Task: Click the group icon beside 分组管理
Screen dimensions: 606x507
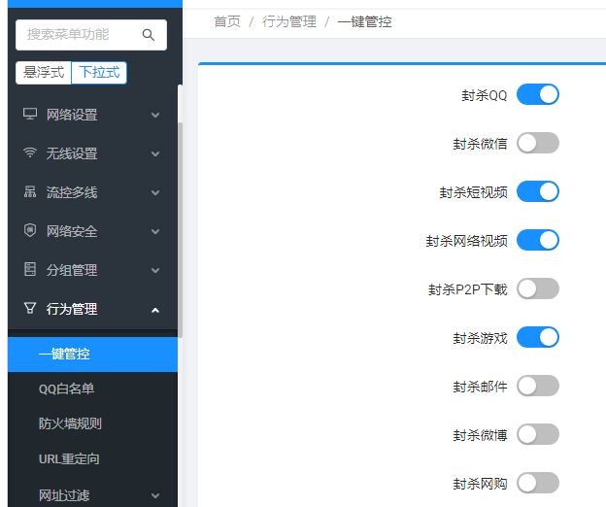Action: 29,270
